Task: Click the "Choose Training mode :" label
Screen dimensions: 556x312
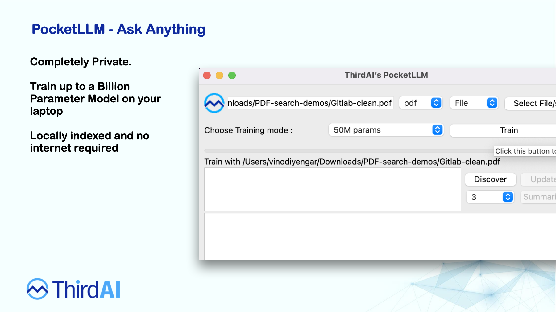Action: pos(248,130)
